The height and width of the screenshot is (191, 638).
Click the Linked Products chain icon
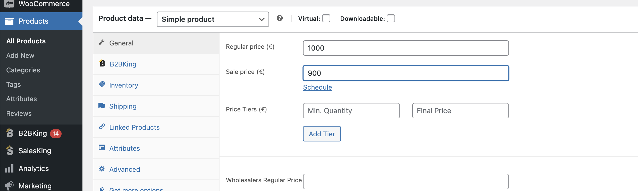click(102, 126)
